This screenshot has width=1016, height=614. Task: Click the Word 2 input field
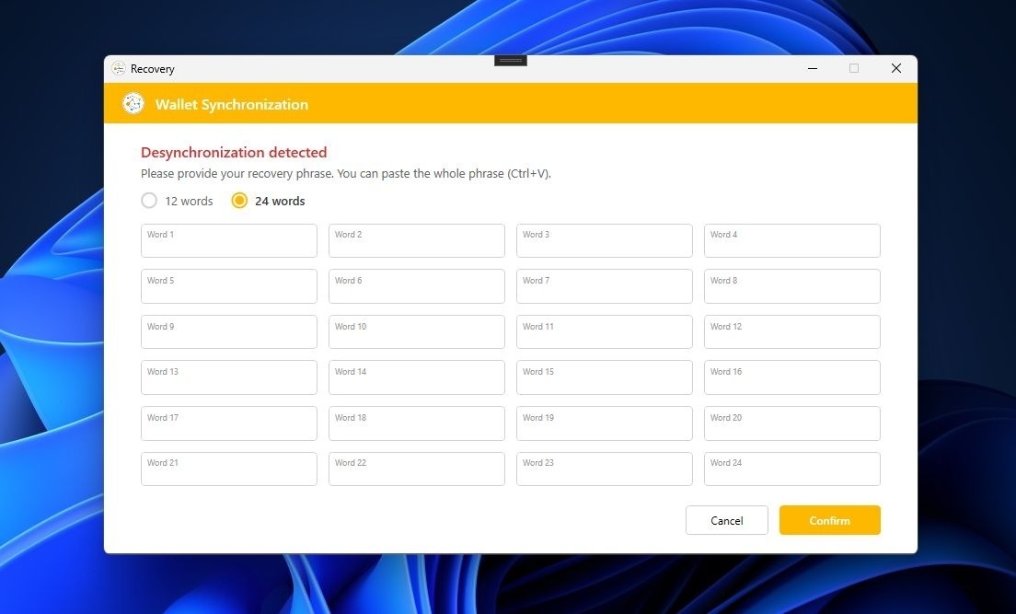(417, 240)
